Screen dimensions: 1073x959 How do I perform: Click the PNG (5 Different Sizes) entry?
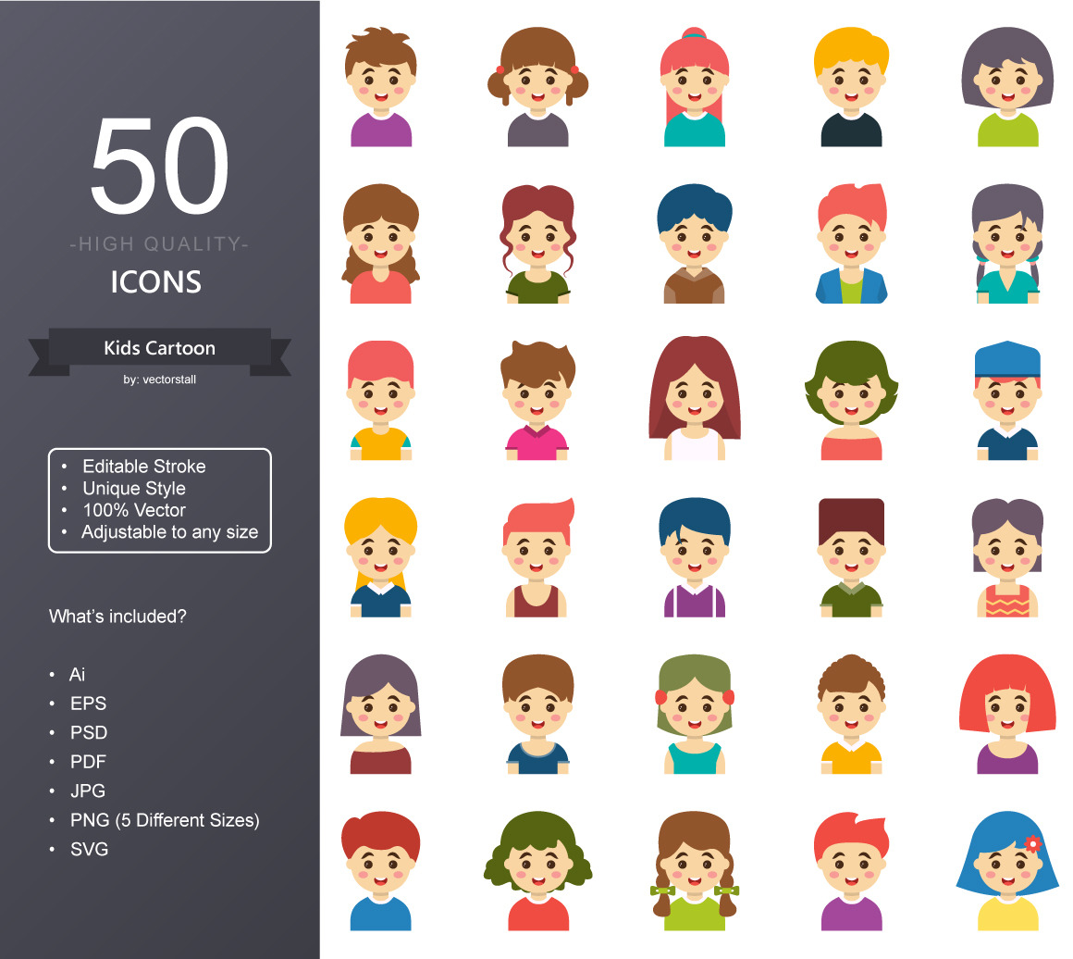[166, 819]
